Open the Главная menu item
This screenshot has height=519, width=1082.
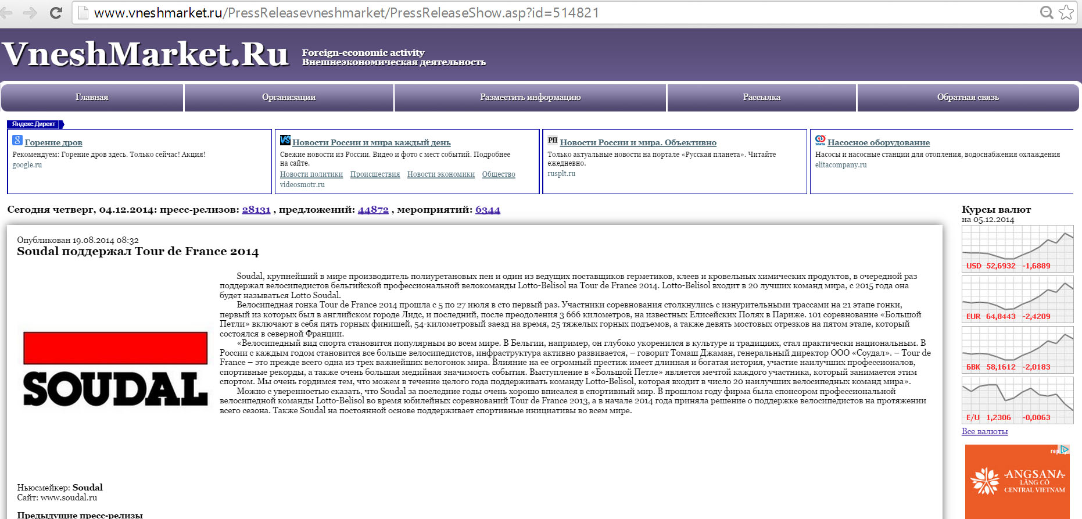point(92,98)
